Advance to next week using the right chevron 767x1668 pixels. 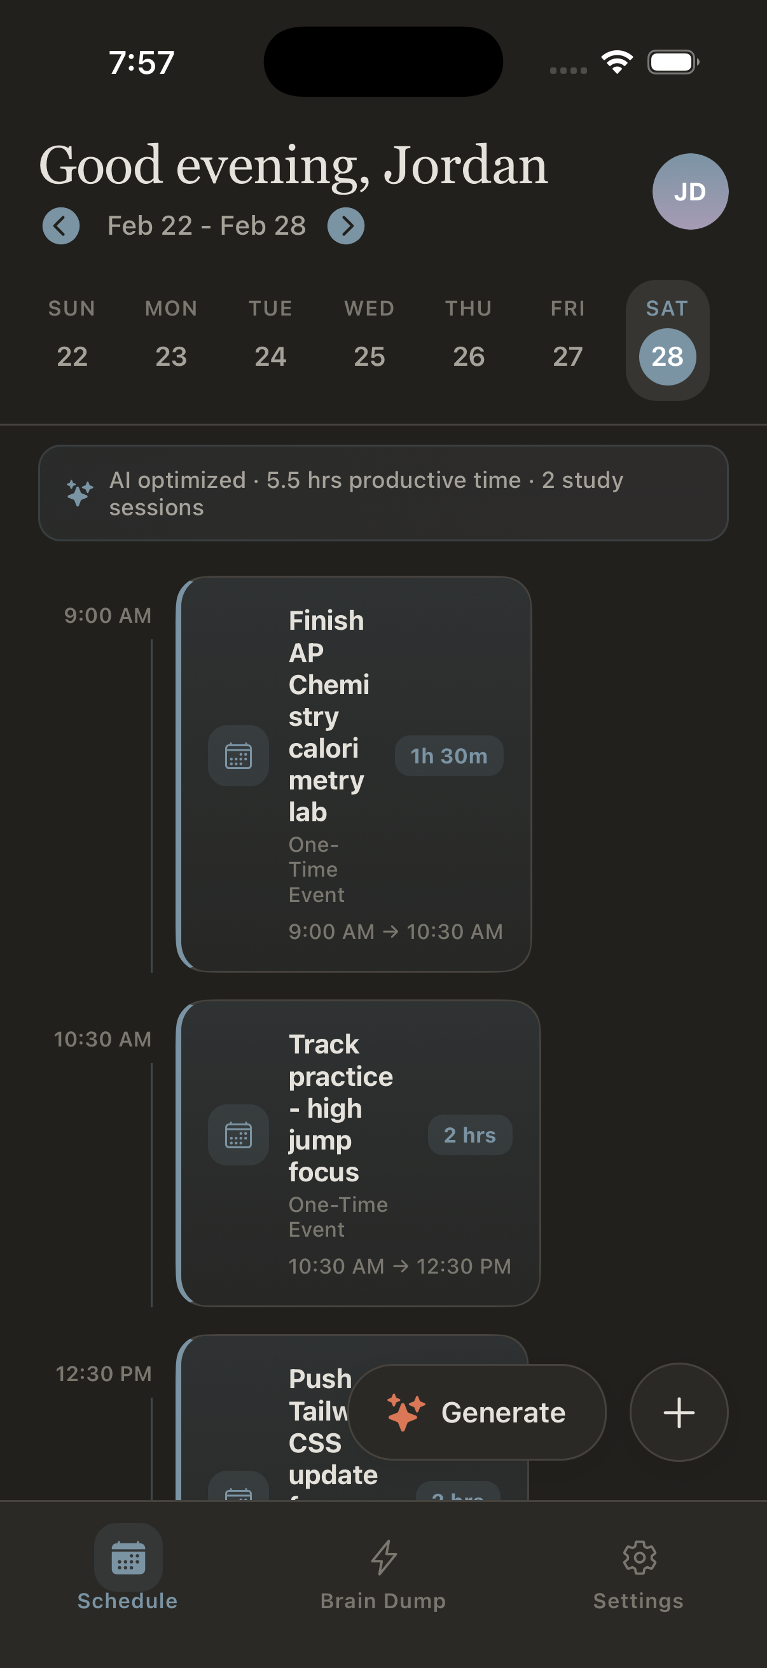pyautogui.click(x=347, y=226)
